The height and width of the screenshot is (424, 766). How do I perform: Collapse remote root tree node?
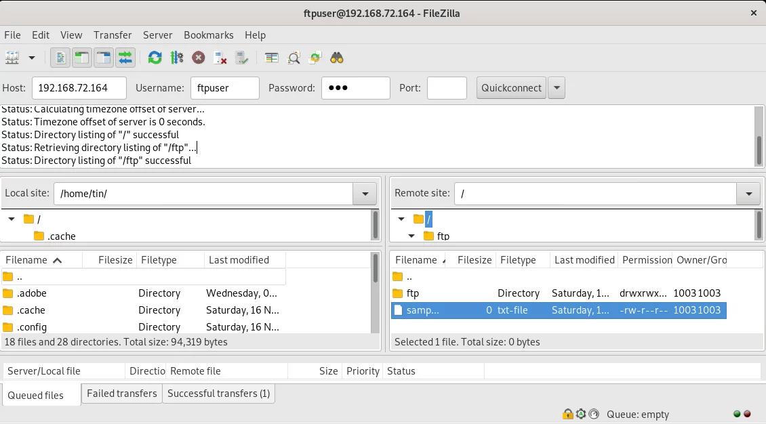pyautogui.click(x=401, y=219)
